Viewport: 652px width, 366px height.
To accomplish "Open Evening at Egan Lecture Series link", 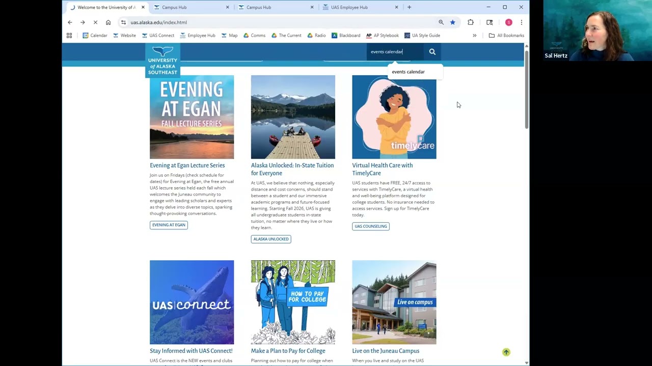I will tap(187, 165).
